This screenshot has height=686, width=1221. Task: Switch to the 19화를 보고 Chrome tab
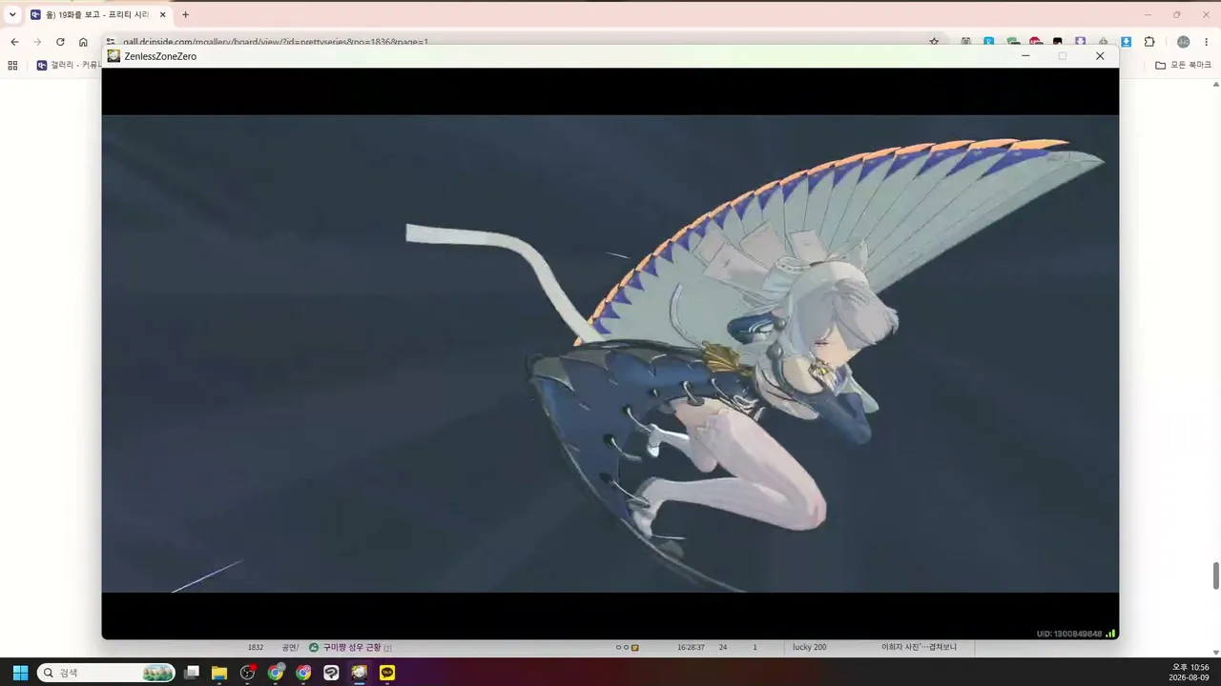tap(98, 14)
